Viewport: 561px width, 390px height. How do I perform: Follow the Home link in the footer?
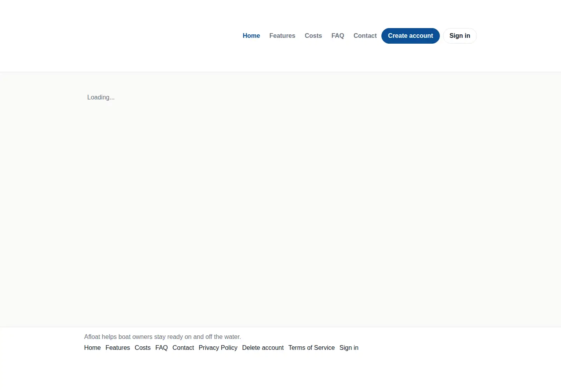click(92, 348)
